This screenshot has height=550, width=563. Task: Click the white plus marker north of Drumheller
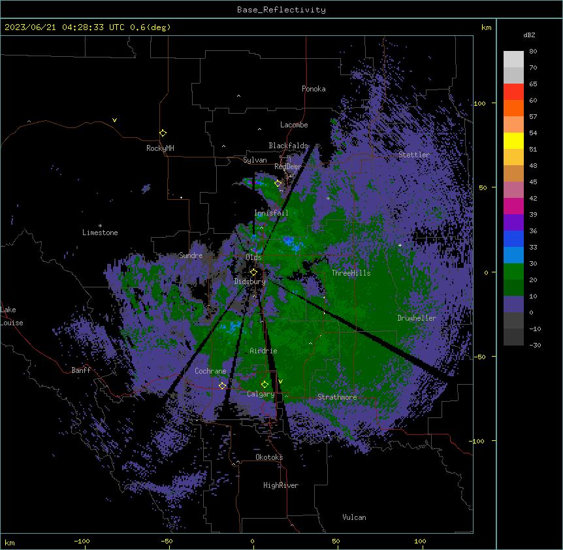point(400,245)
